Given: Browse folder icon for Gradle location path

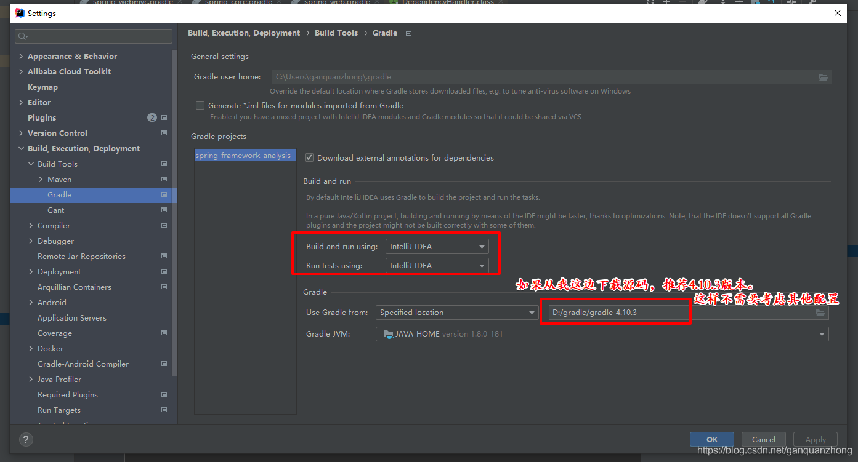Looking at the screenshot, I should tap(820, 313).
